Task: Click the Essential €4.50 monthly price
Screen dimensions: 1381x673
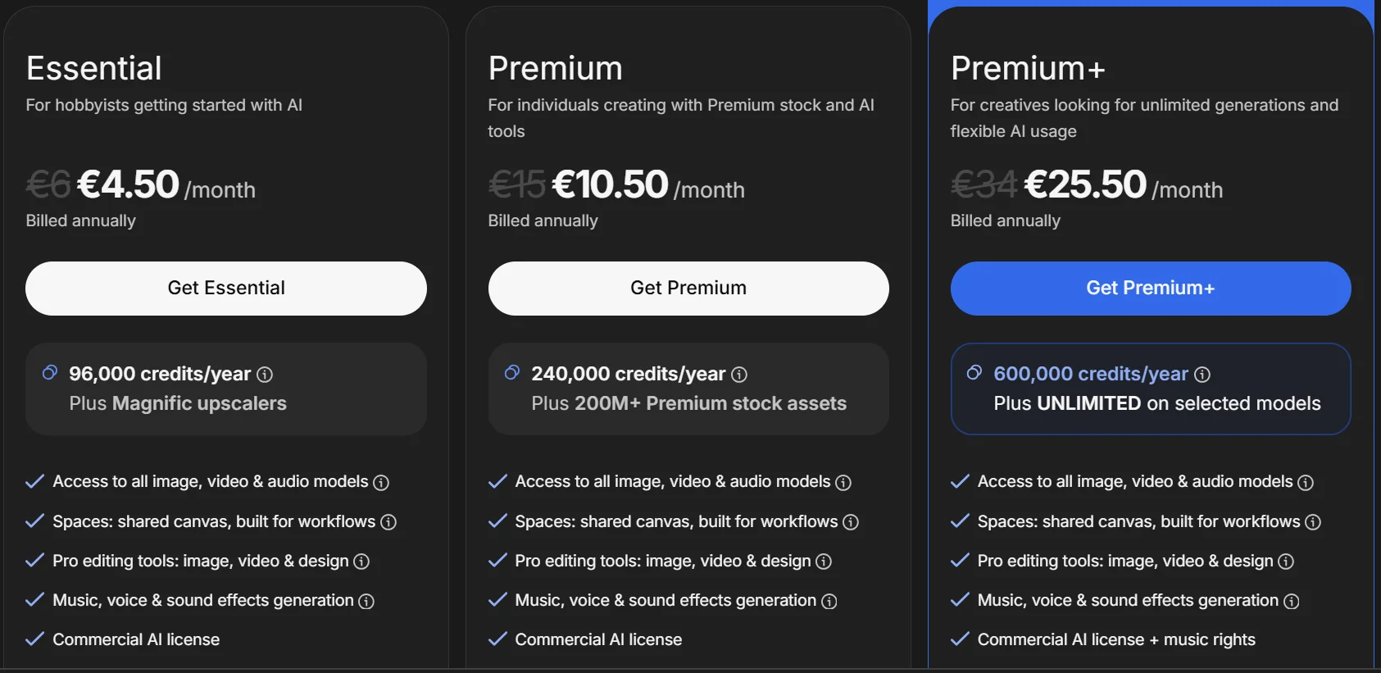Action: (128, 184)
